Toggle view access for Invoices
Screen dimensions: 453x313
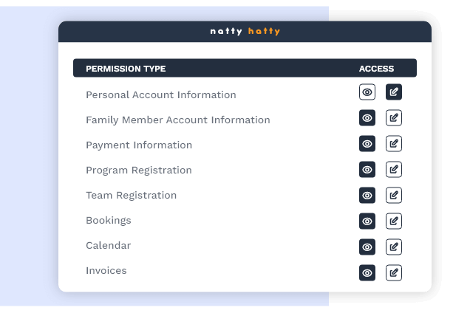367,272
